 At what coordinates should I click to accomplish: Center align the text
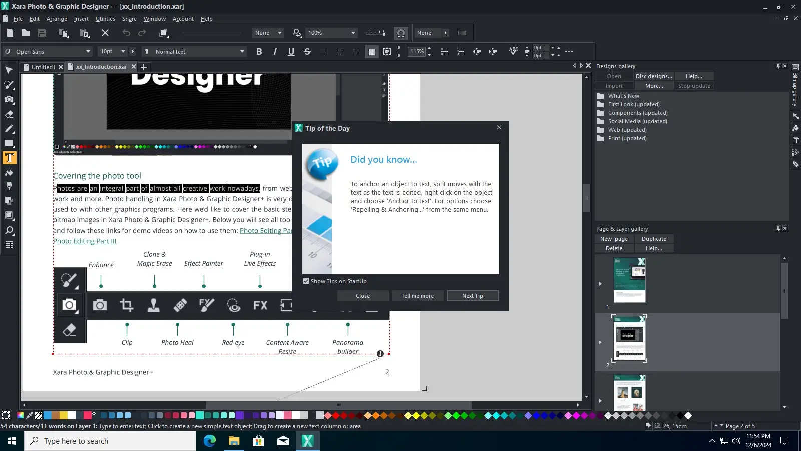[x=339, y=52]
